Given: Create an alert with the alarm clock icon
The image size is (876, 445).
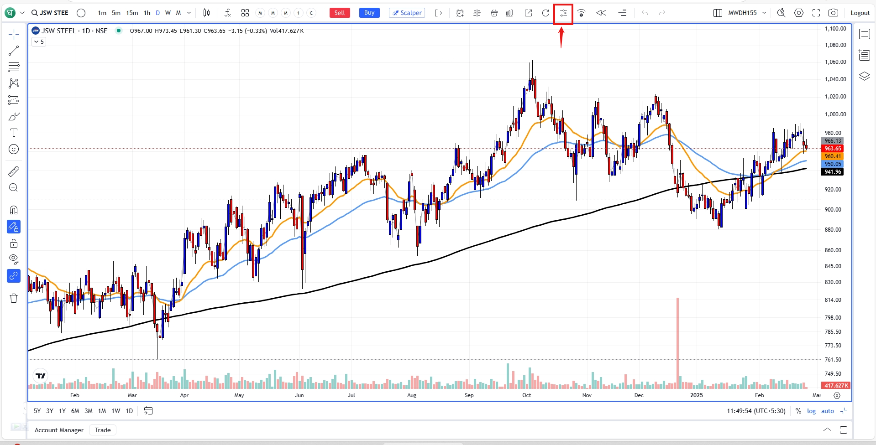Looking at the screenshot, I should coord(460,13).
